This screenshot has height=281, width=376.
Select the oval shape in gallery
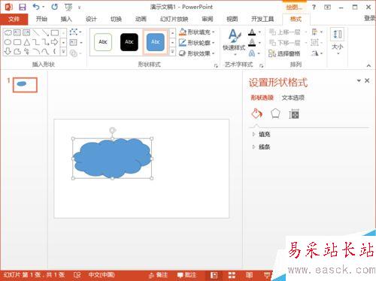[8, 42]
